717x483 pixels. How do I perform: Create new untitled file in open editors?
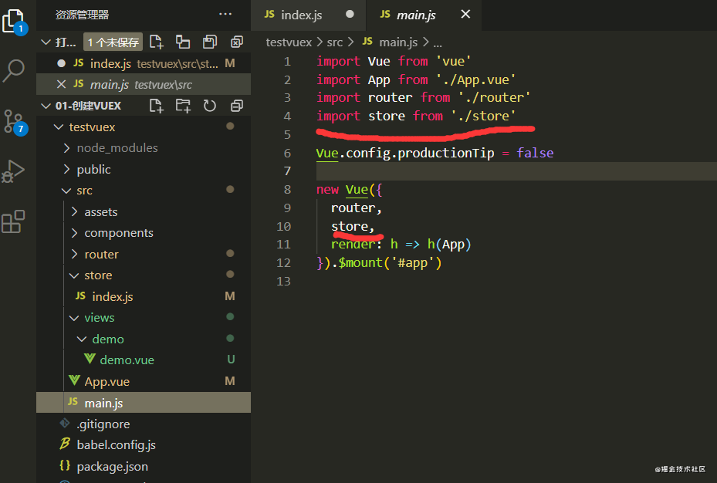tap(156, 42)
